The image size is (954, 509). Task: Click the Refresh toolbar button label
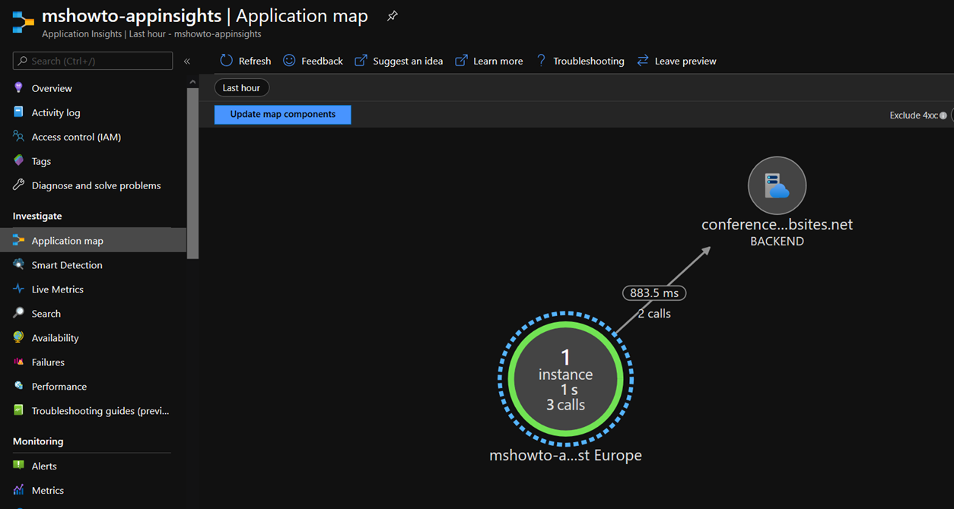pyautogui.click(x=255, y=61)
